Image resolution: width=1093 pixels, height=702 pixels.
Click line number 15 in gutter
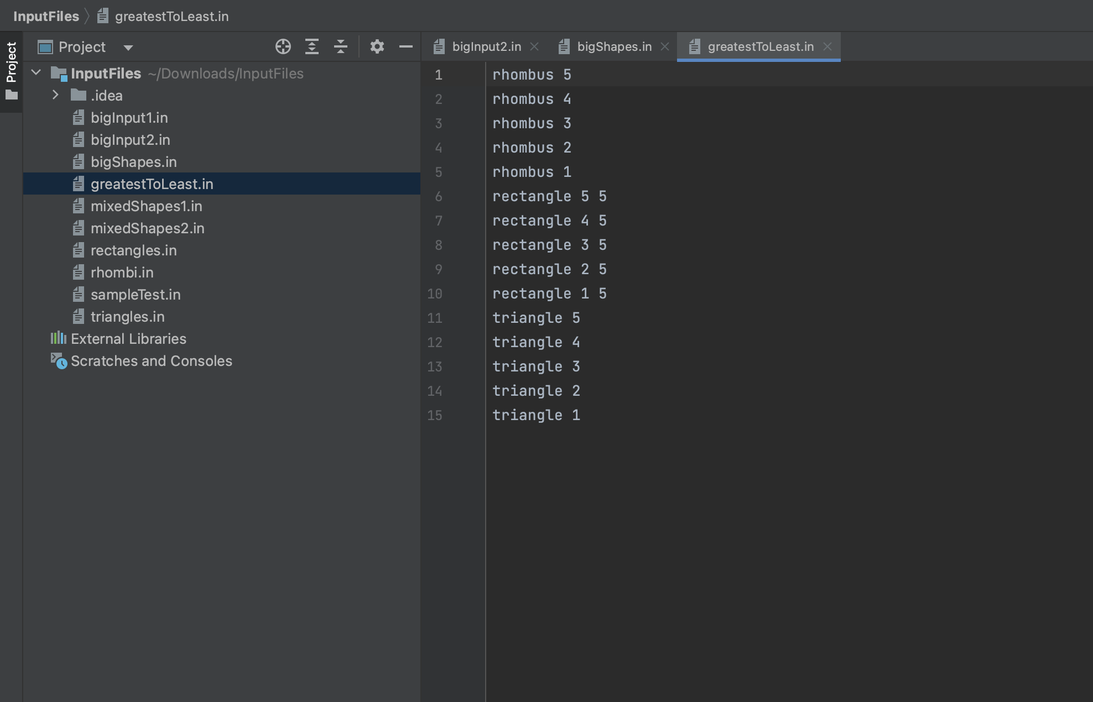435,415
